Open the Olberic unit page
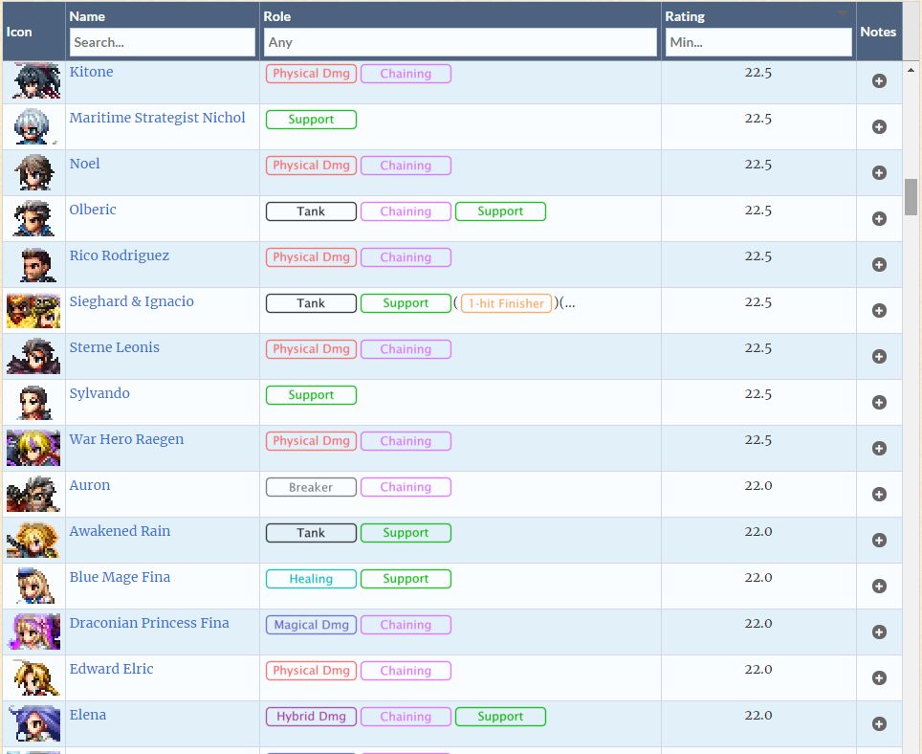The height and width of the screenshot is (754, 922). (93, 210)
